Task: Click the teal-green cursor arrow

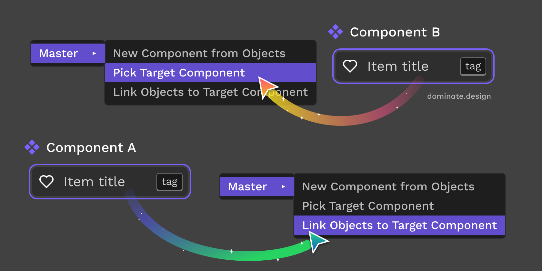Action: [x=317, y=242]
